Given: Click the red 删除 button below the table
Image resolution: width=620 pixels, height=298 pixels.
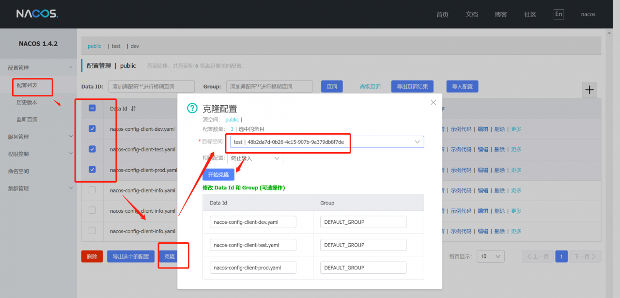Looking at the screenshot, I should click(x=92, y=256).
